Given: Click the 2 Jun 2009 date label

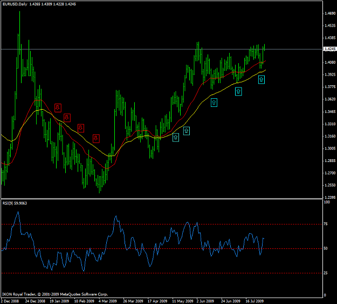Looking at the screenshot, I should pyautogui.click(x=205, y=301).
